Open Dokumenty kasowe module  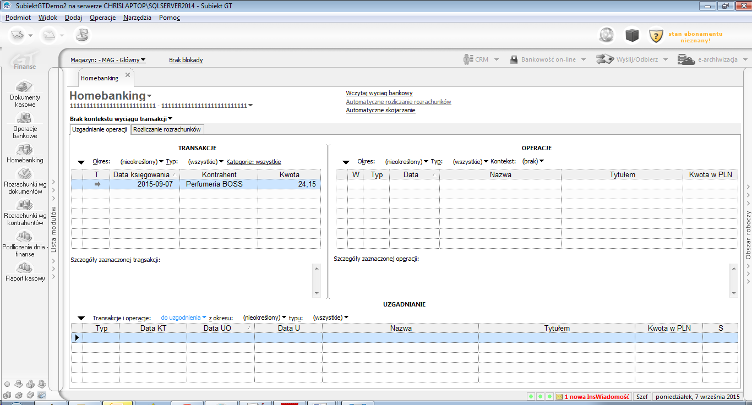coord(25,94)
